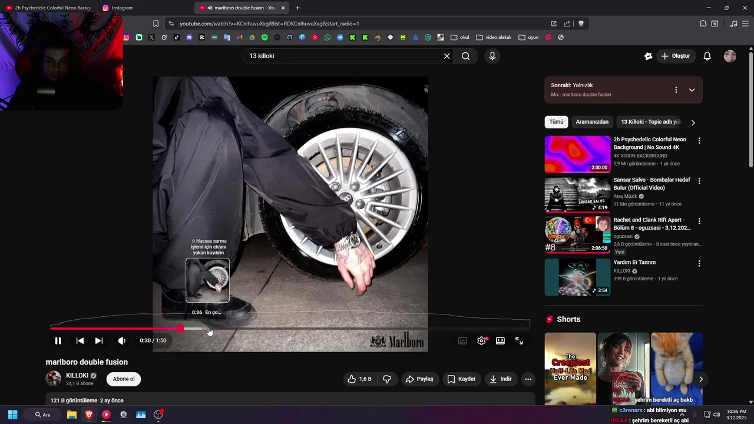Open the KILLOKI channel avatar
Image resolution: width=754 pixels, height=424 pixels.
(x=54, y=379)
